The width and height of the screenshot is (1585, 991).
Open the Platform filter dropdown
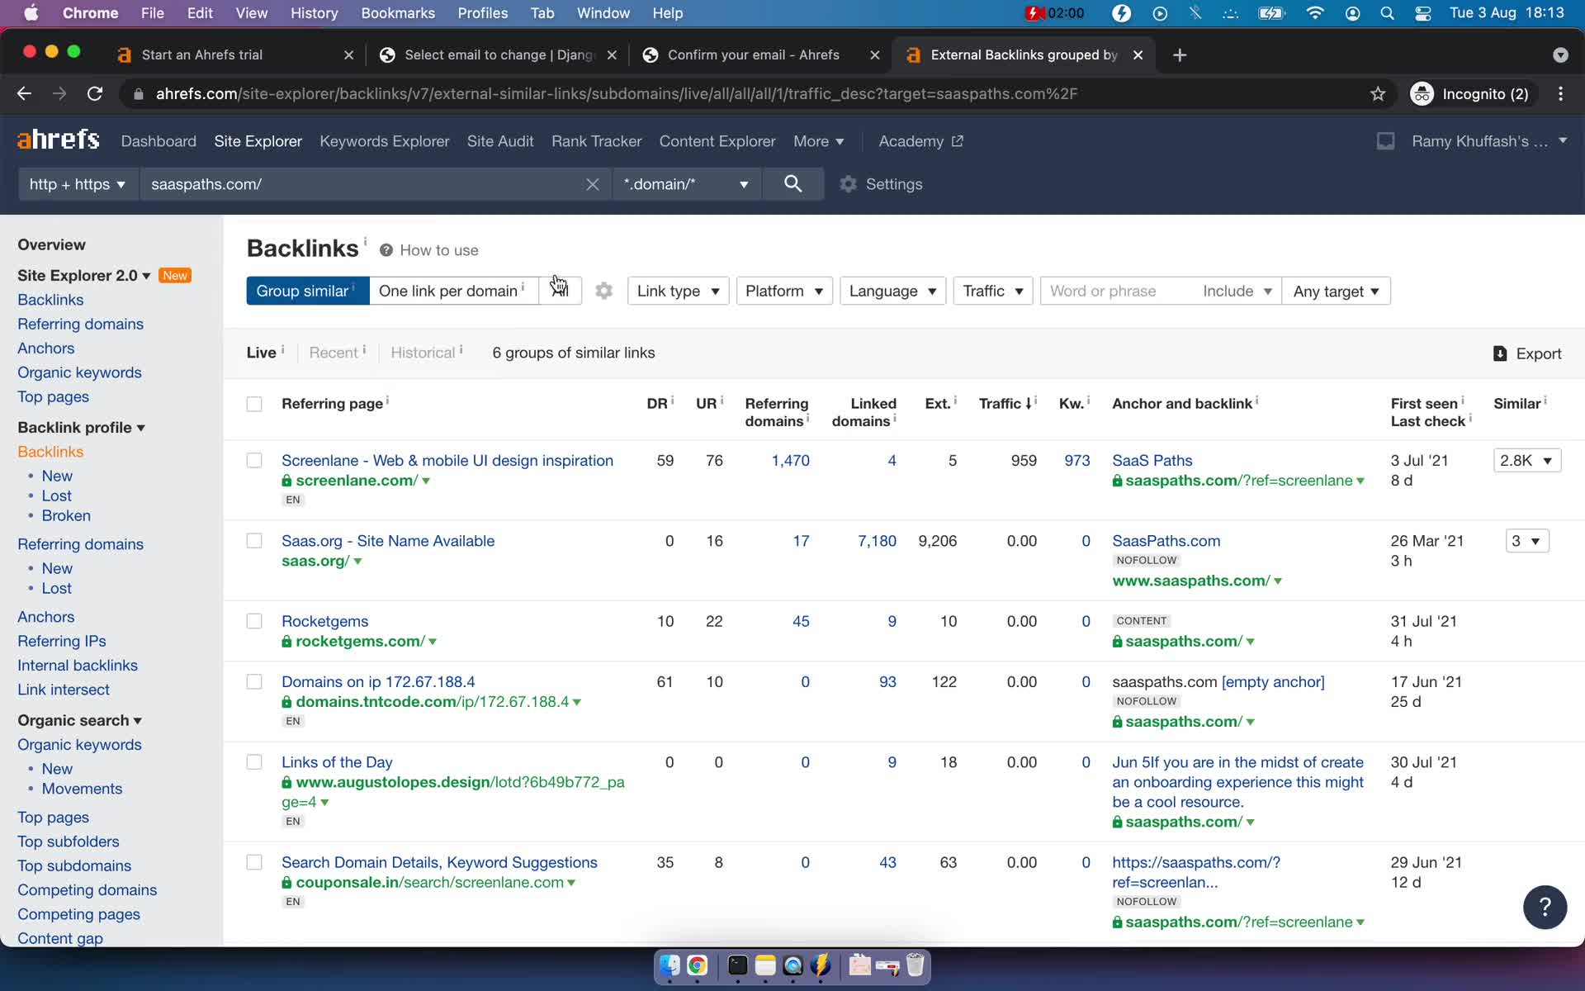(784, 292)
